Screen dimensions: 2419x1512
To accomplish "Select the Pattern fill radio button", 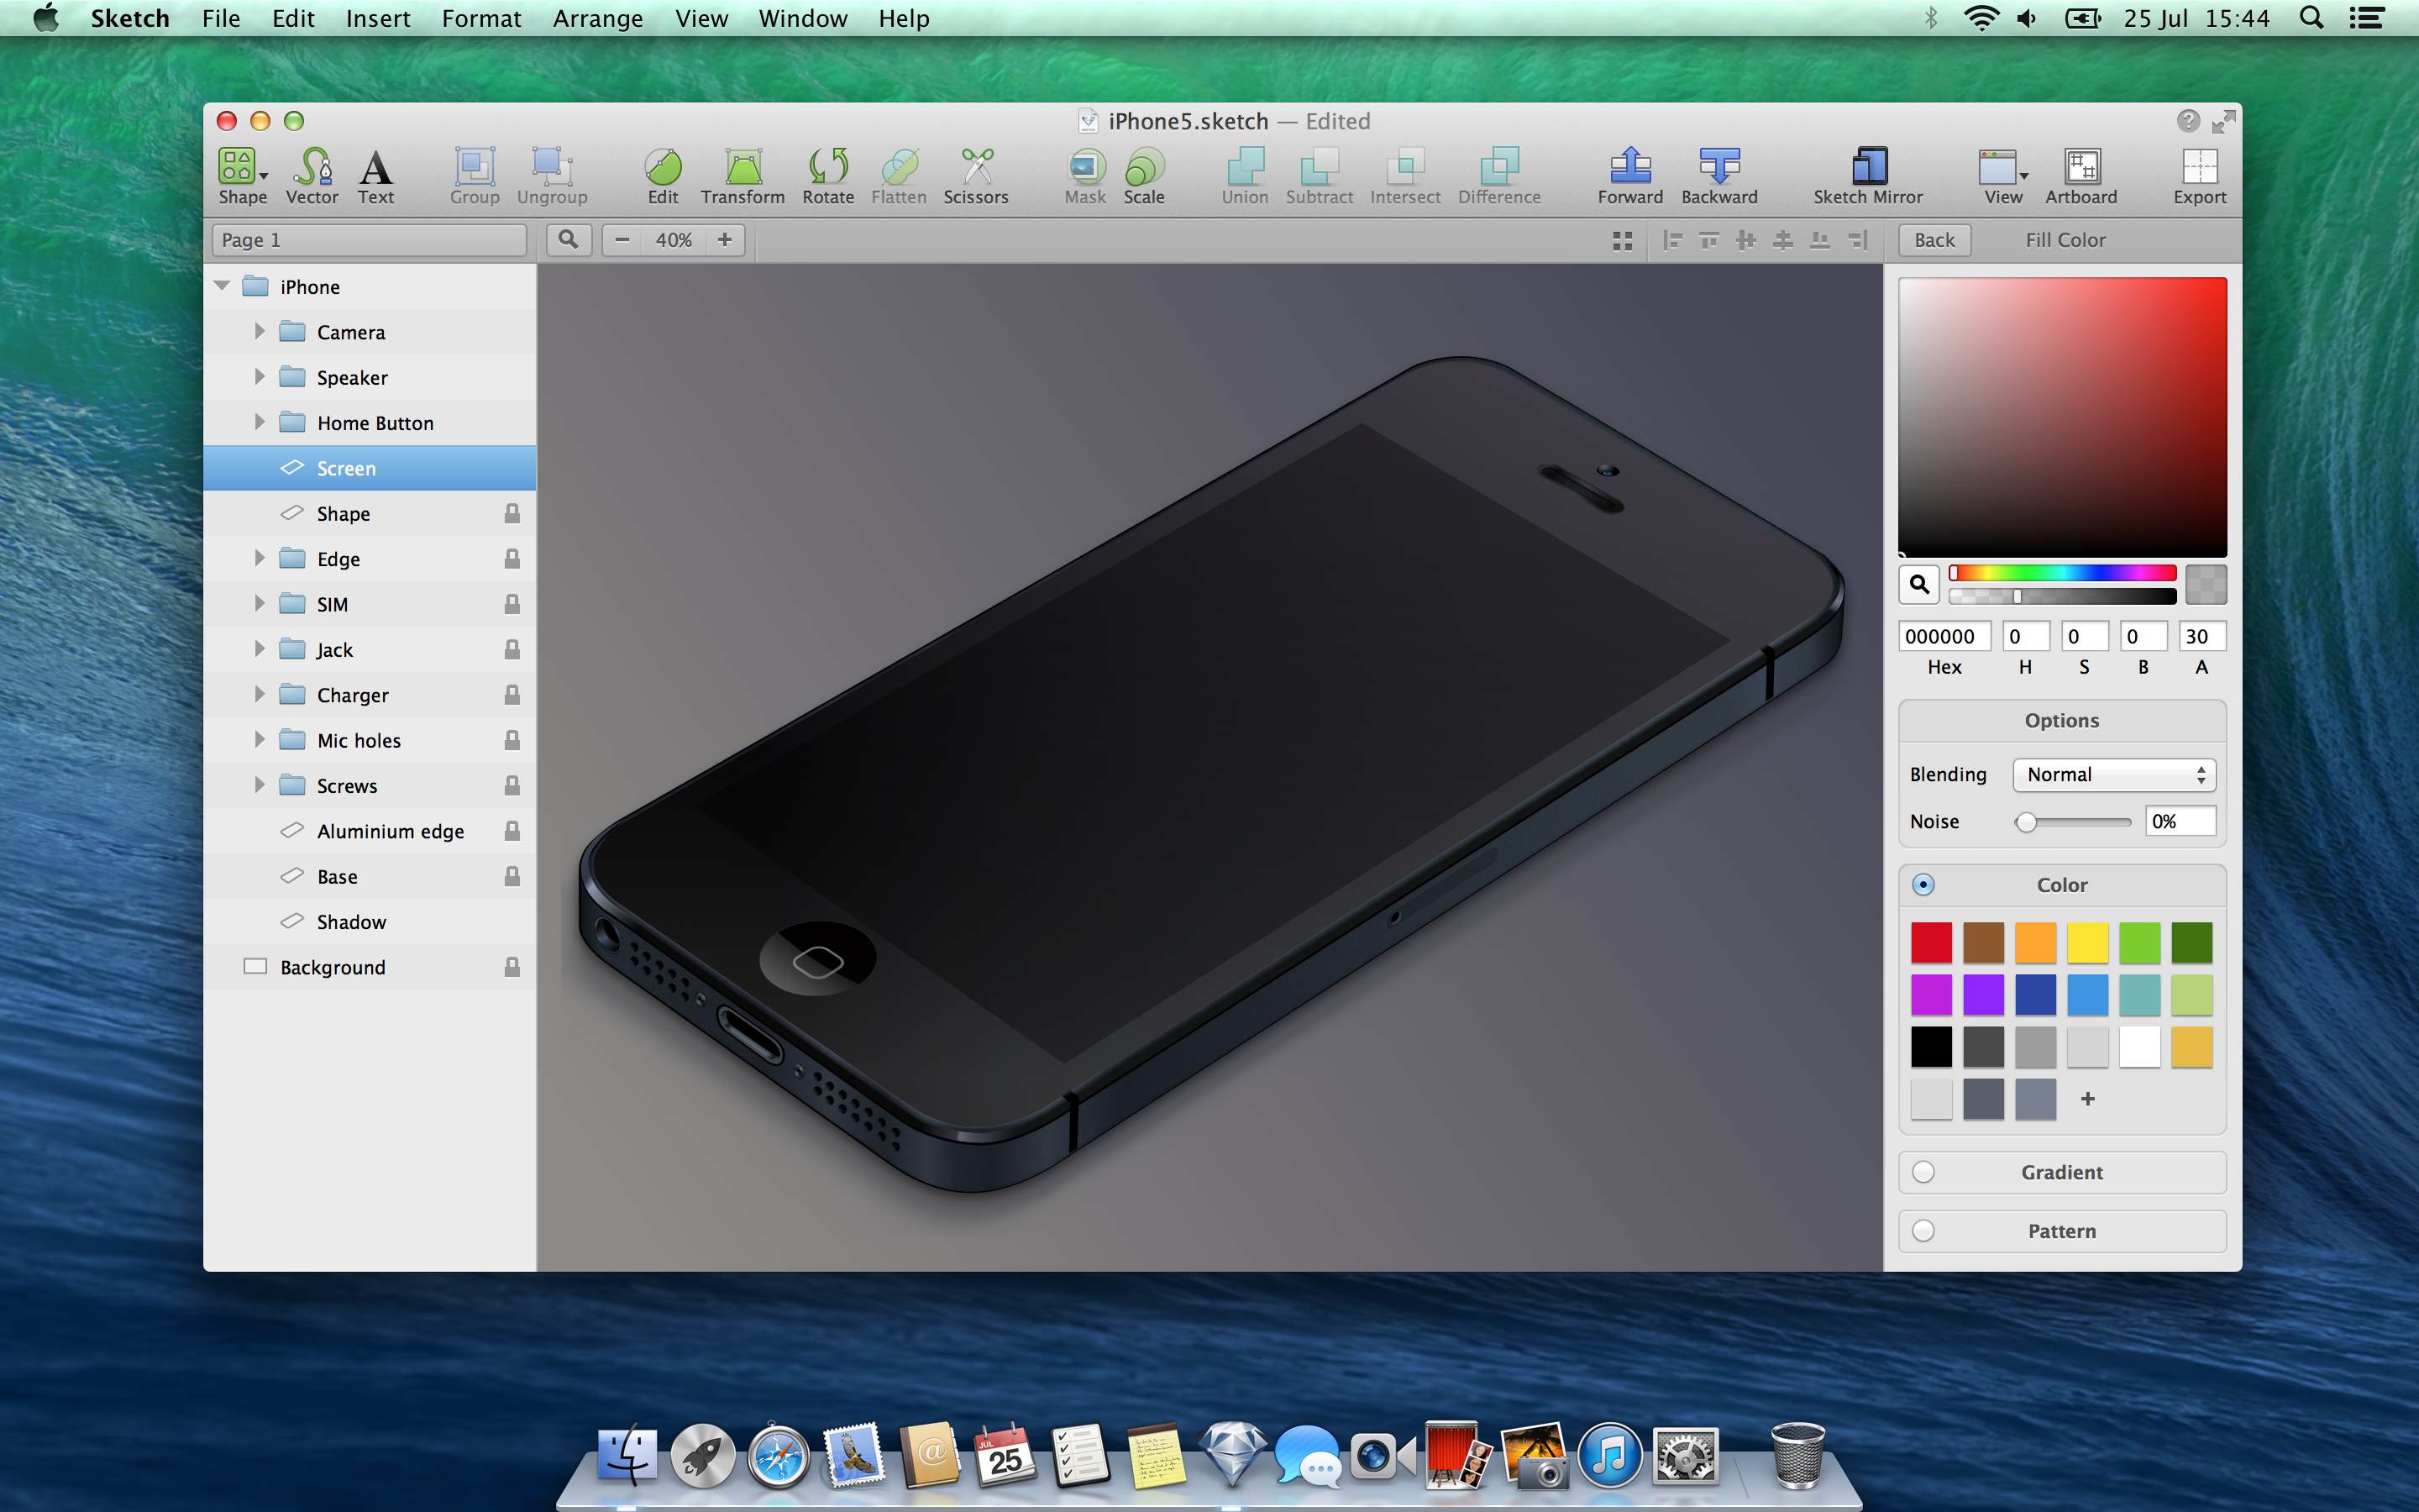I will click(x=1923, y=1231).
